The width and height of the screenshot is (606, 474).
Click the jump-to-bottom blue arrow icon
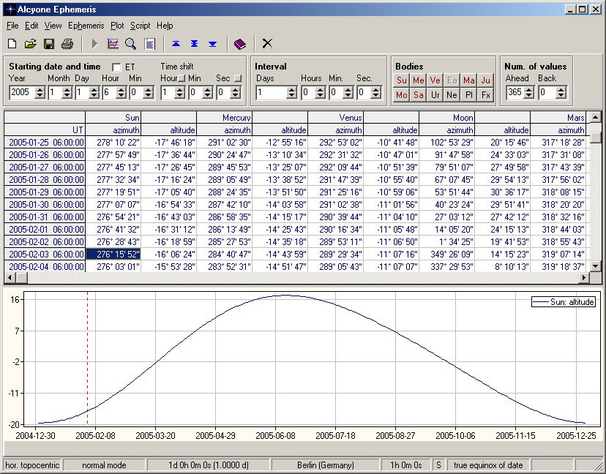(x=212, y=44)
